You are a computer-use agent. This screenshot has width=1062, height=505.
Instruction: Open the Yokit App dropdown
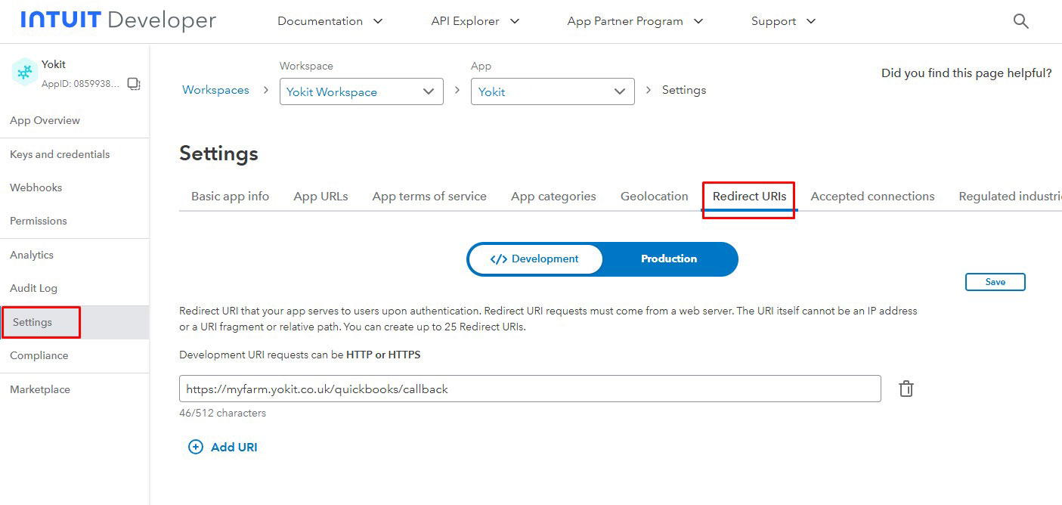pos(553,91)
